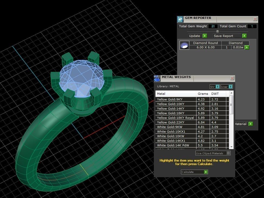Viewport: 264px width, 198px height.
Task: Select the White Gold:14K PdW row
Action: point(192,145)
